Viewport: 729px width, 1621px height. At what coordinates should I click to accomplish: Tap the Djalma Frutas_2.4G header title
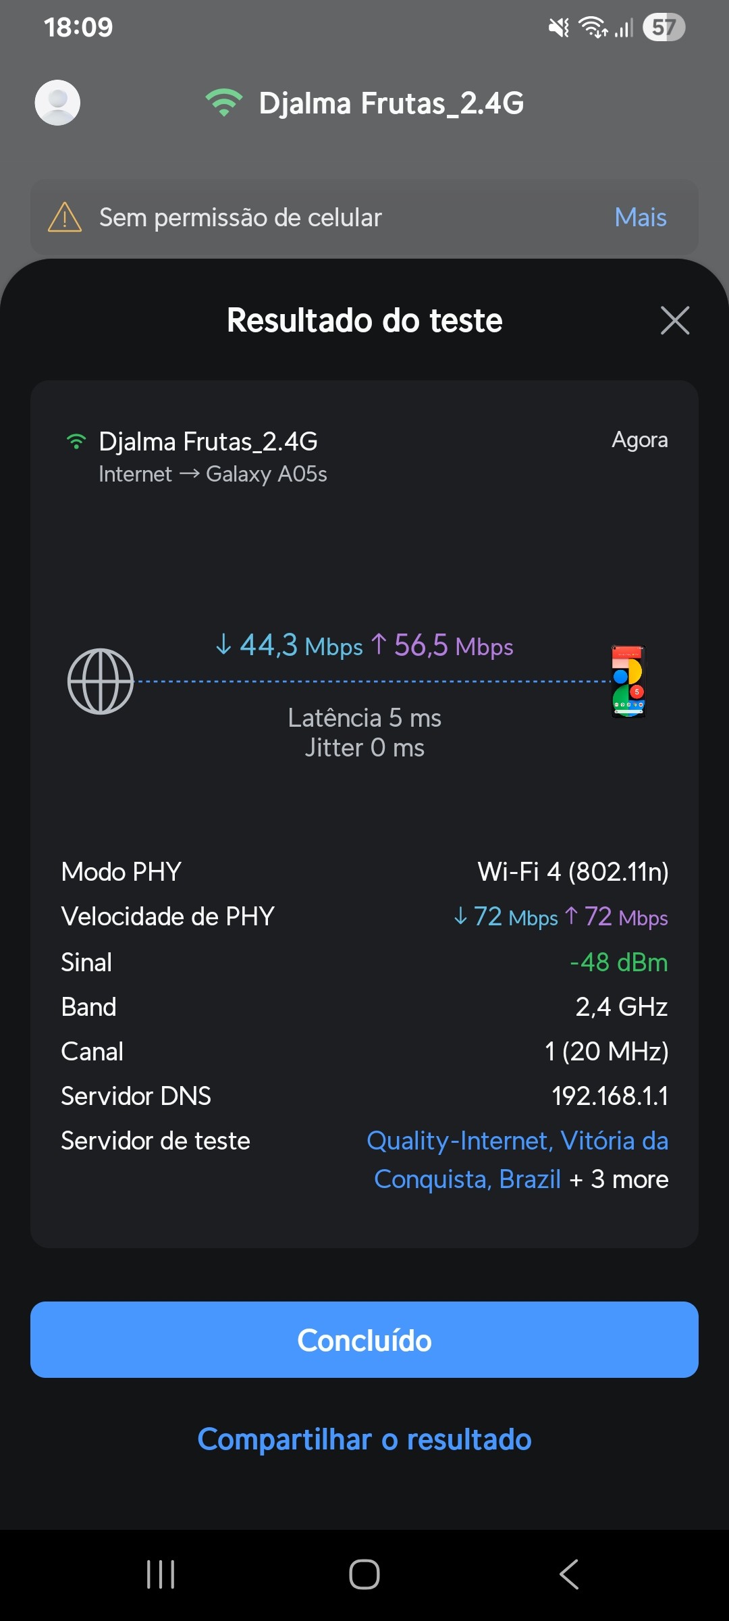pyautogui.click(x=391, y=103)
